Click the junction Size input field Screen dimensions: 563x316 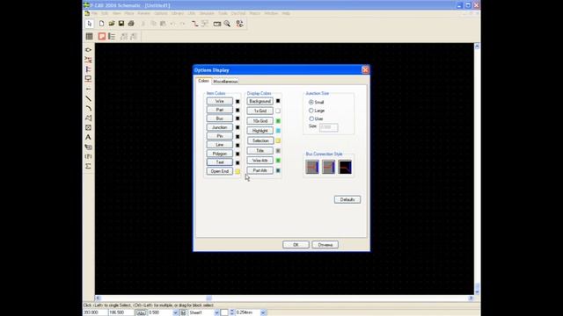[328, 127]
